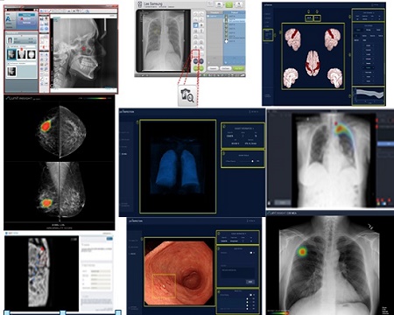Screen dimensions: 394x315
Task: Click the slider handle in the blue lung viewer panel
Action: 252,161
